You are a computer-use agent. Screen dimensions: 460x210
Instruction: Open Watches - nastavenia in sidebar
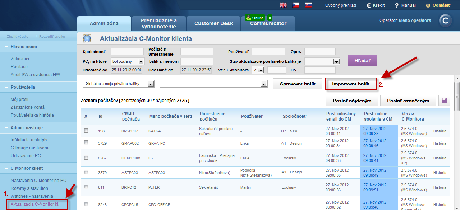pos(32,196)
